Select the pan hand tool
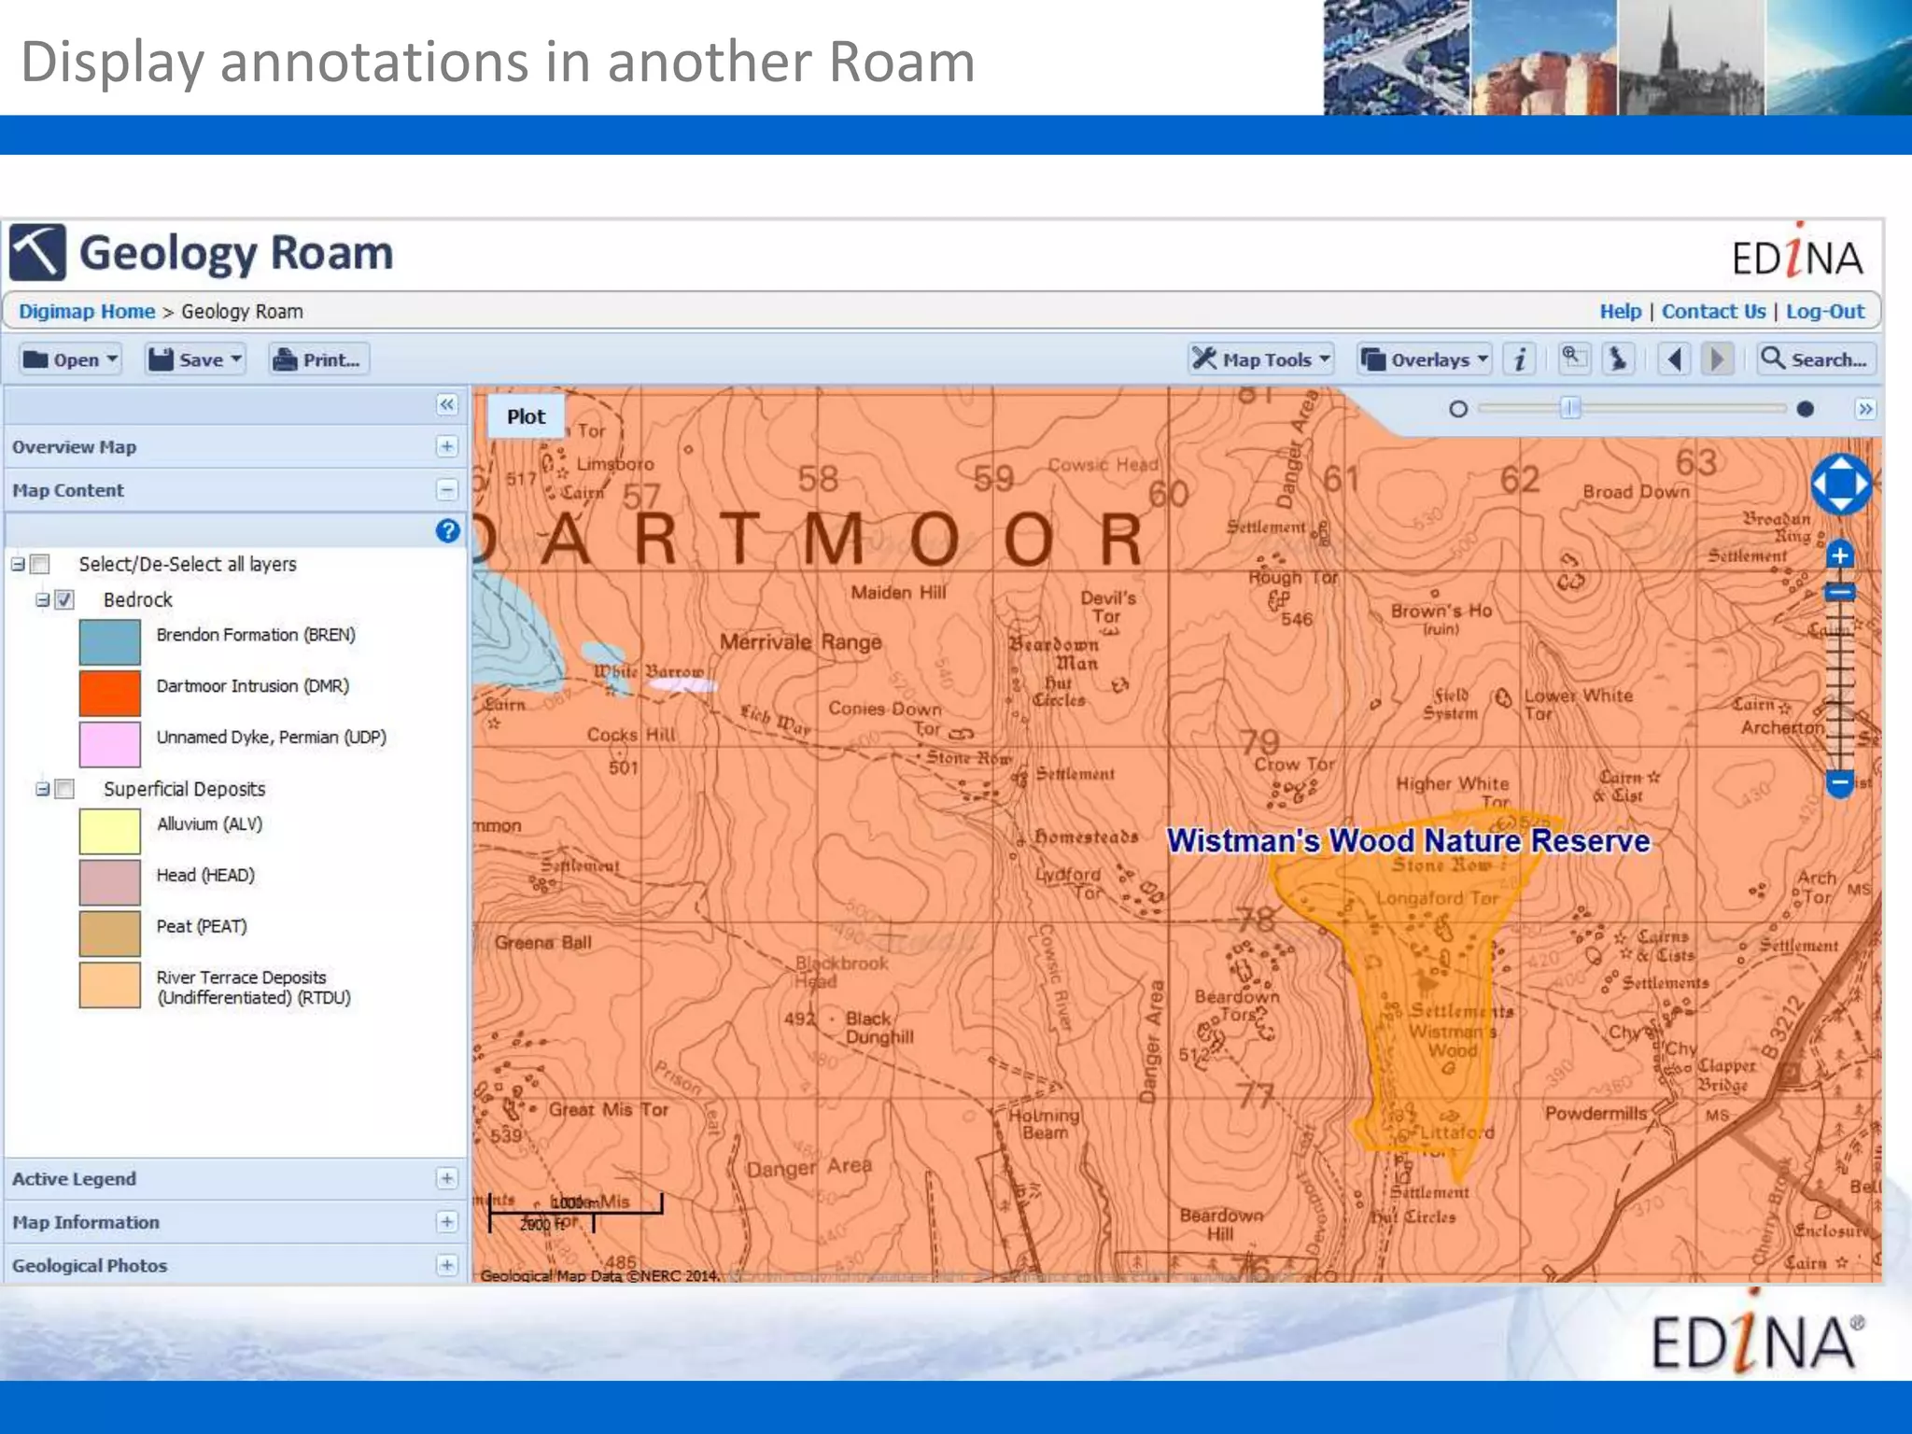Screen dimensions: 1912x1434 tap(1618, 359)
